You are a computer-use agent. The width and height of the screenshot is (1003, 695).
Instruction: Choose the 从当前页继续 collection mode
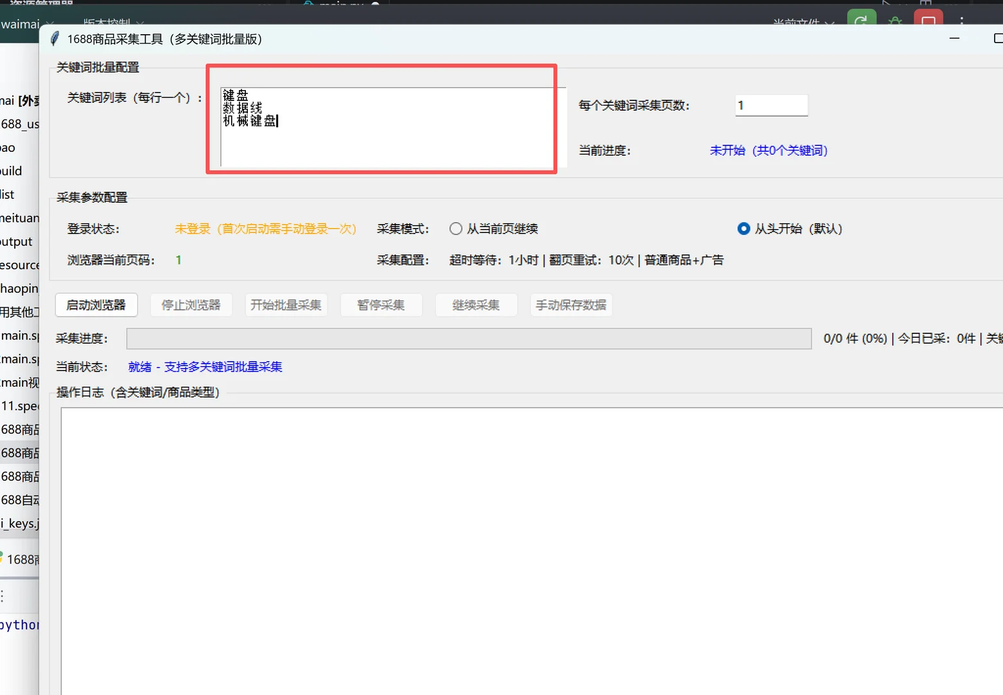click(x=456, y=228)
